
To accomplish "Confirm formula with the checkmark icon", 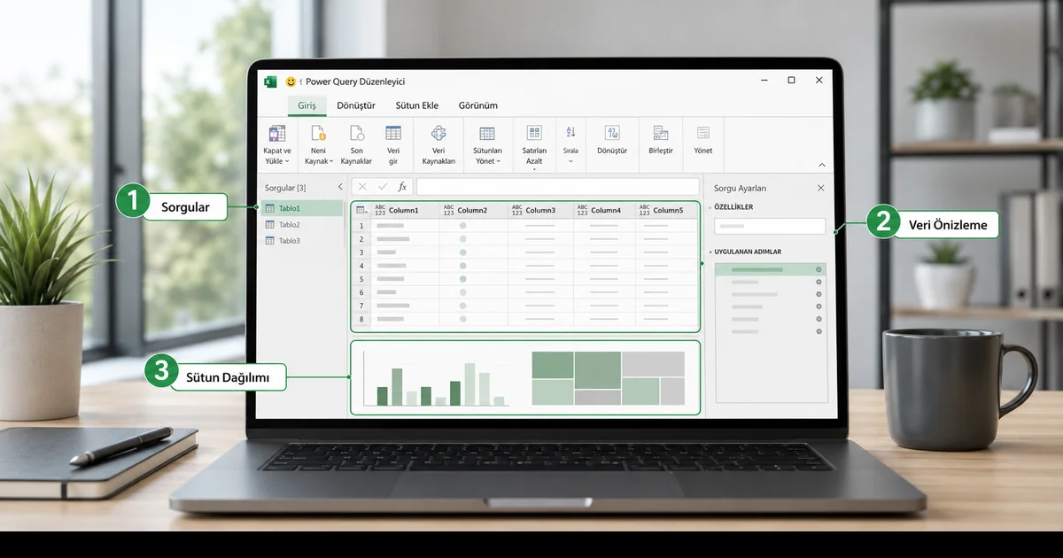I will 383,187.
